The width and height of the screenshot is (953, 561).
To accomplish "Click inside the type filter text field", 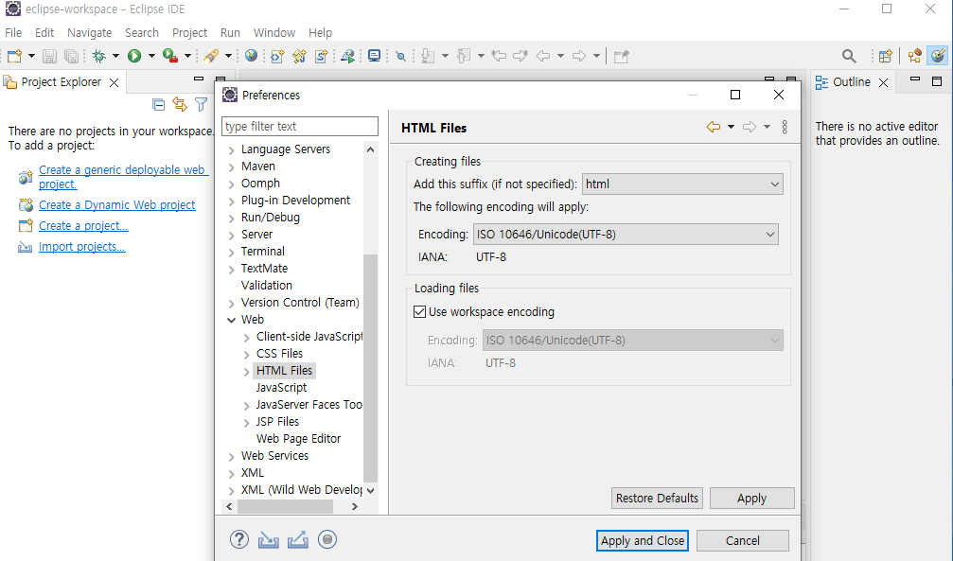I will click(300, 127).
